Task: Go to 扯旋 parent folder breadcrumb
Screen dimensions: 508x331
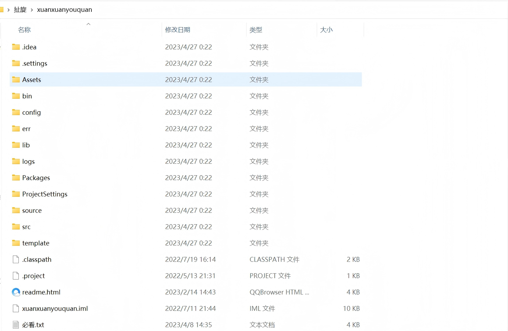Action: (20, 10)
